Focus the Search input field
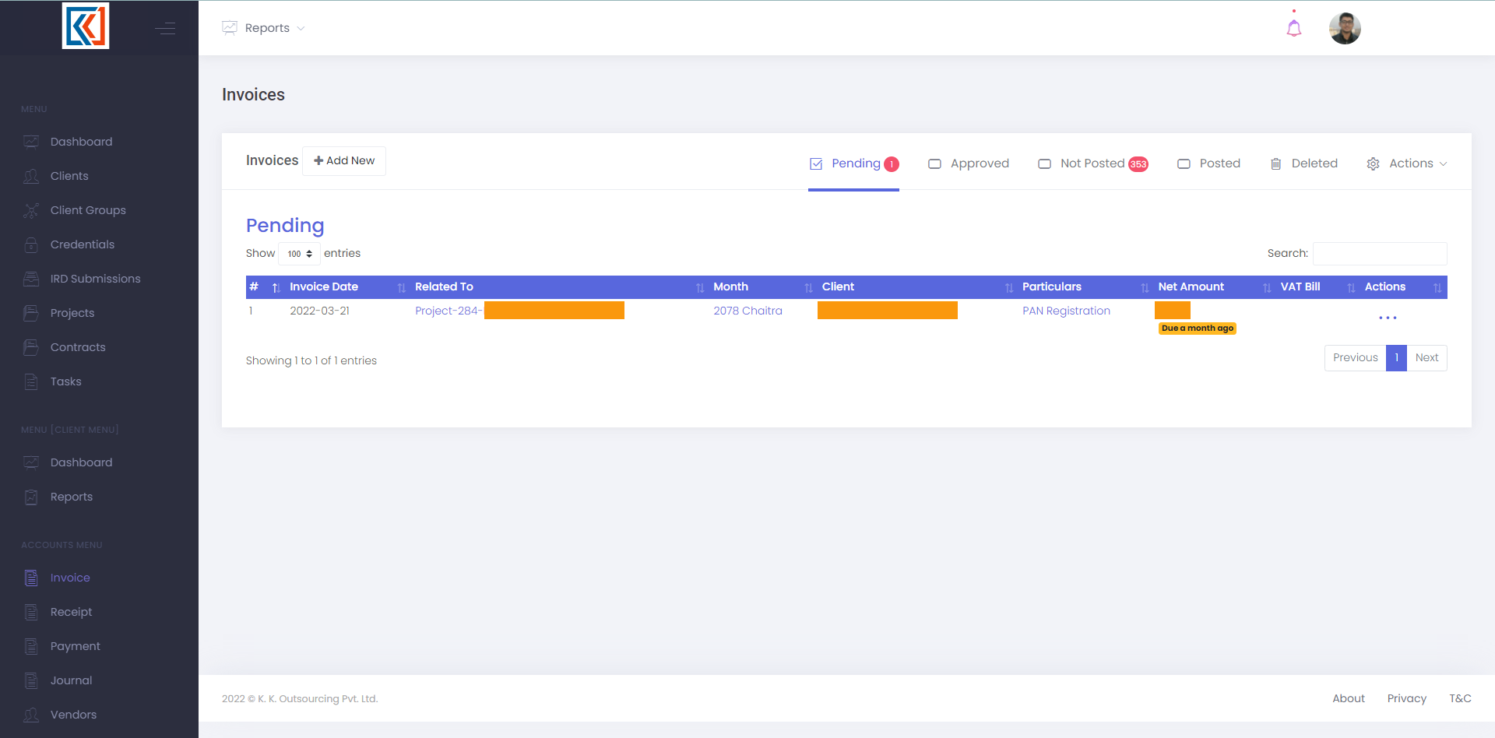1495x738 pixels. (x=1379, y=254)
